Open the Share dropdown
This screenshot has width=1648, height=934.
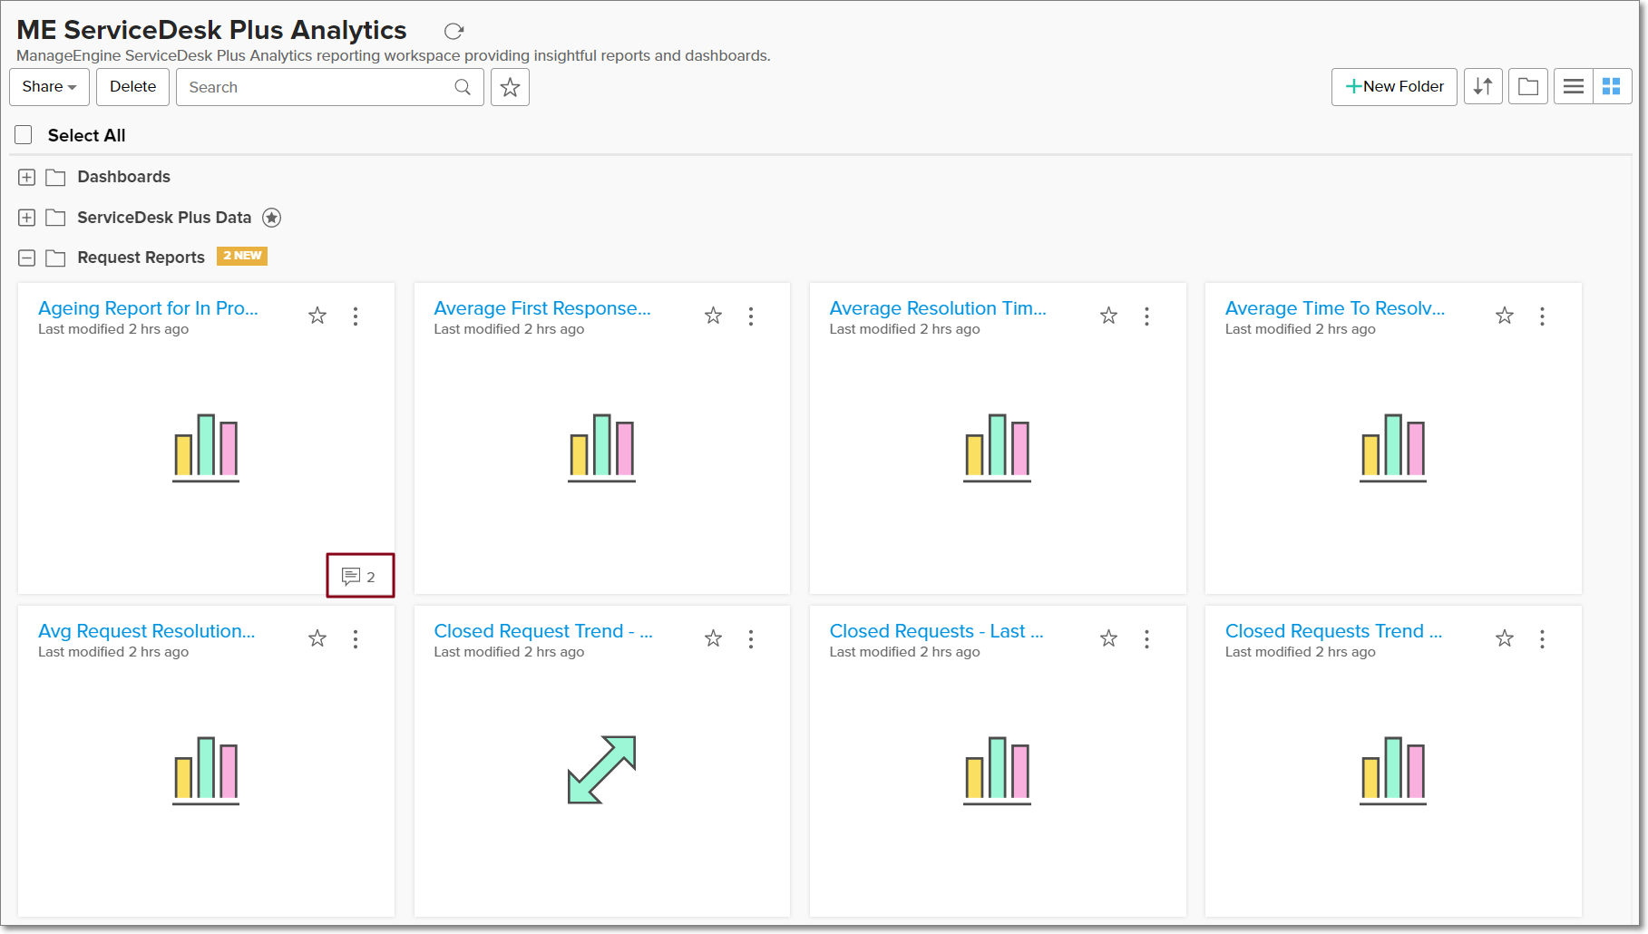click(x=49, y=86)
